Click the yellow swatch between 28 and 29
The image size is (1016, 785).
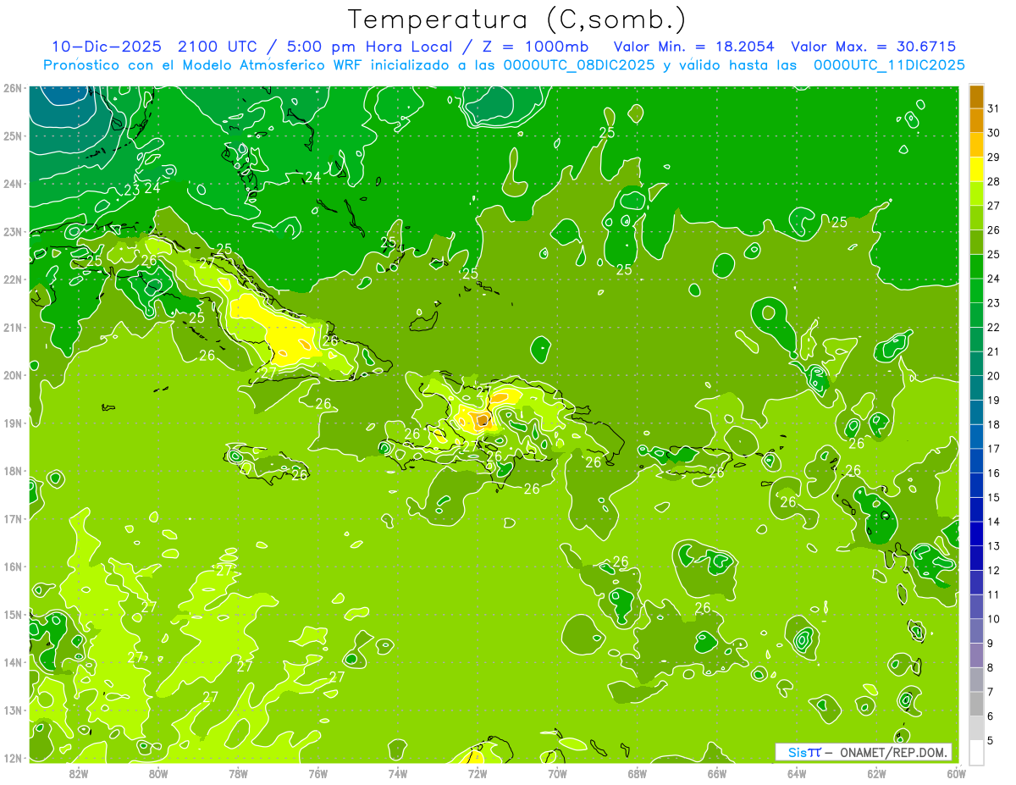[x=976, y=169]
